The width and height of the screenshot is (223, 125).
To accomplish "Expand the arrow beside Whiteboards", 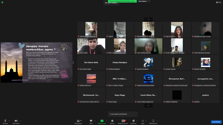I will pos(157,121).
